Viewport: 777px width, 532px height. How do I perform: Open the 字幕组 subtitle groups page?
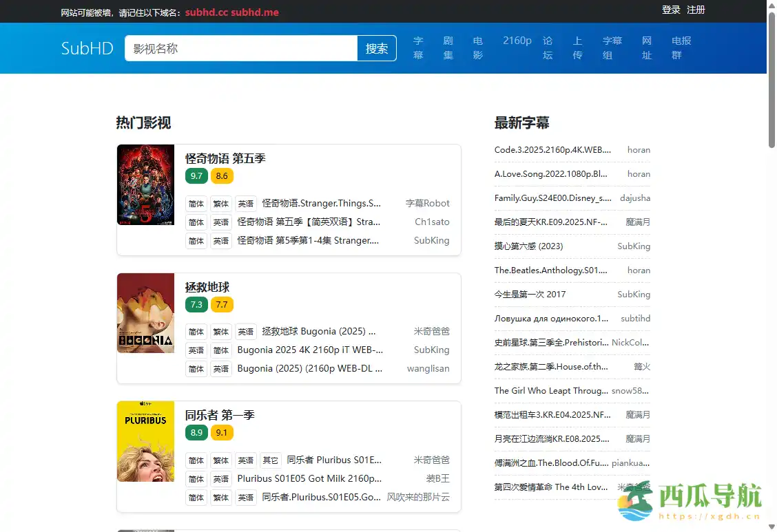pos(612,47)
